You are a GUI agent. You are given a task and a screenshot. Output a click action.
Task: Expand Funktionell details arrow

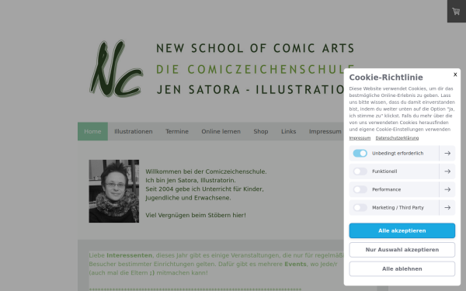pyautogui.click(x=447, y=171)
